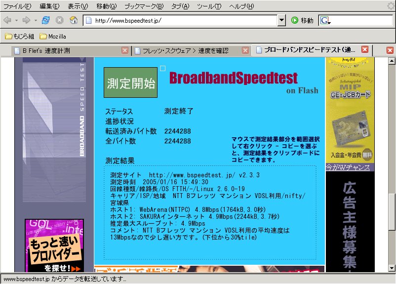Open ブックマーク(B) menu
The height and width of the screenshot is (284, 396).
[144, 6]
